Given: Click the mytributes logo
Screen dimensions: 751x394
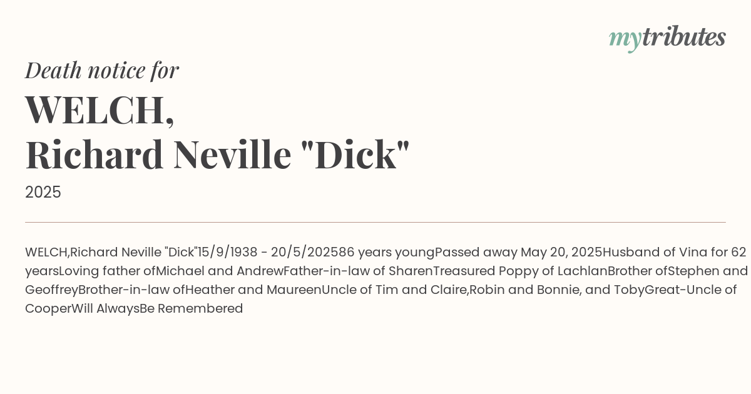Looking at the screenshot, I should click(x=667, y=39).
